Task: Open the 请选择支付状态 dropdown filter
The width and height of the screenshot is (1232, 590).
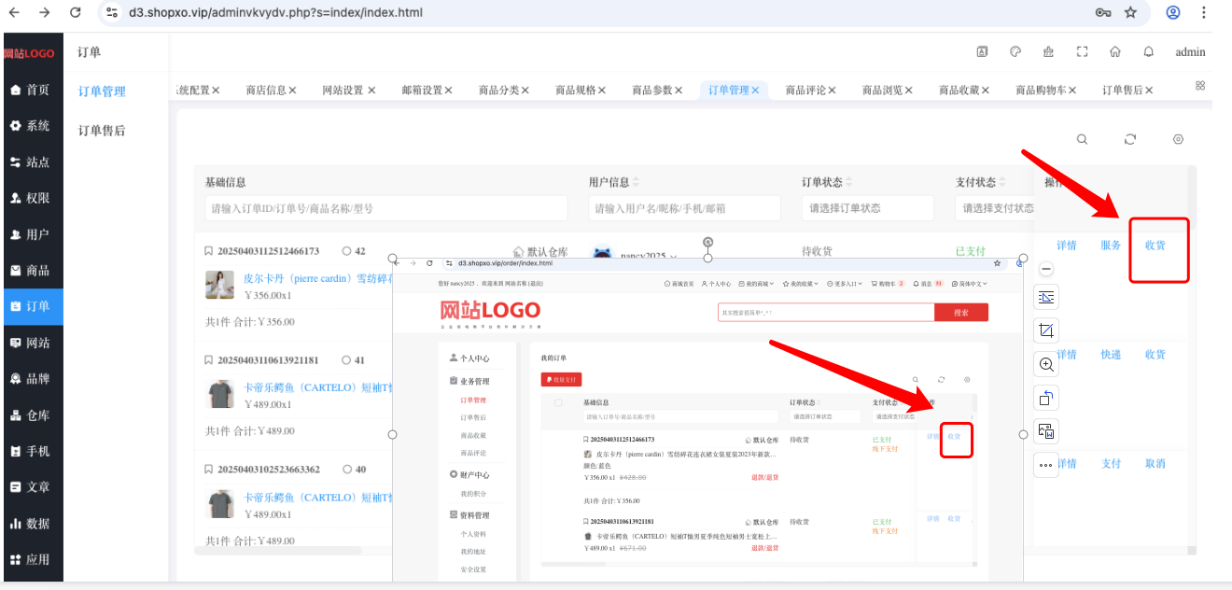Action: click(x=994, y=208)
